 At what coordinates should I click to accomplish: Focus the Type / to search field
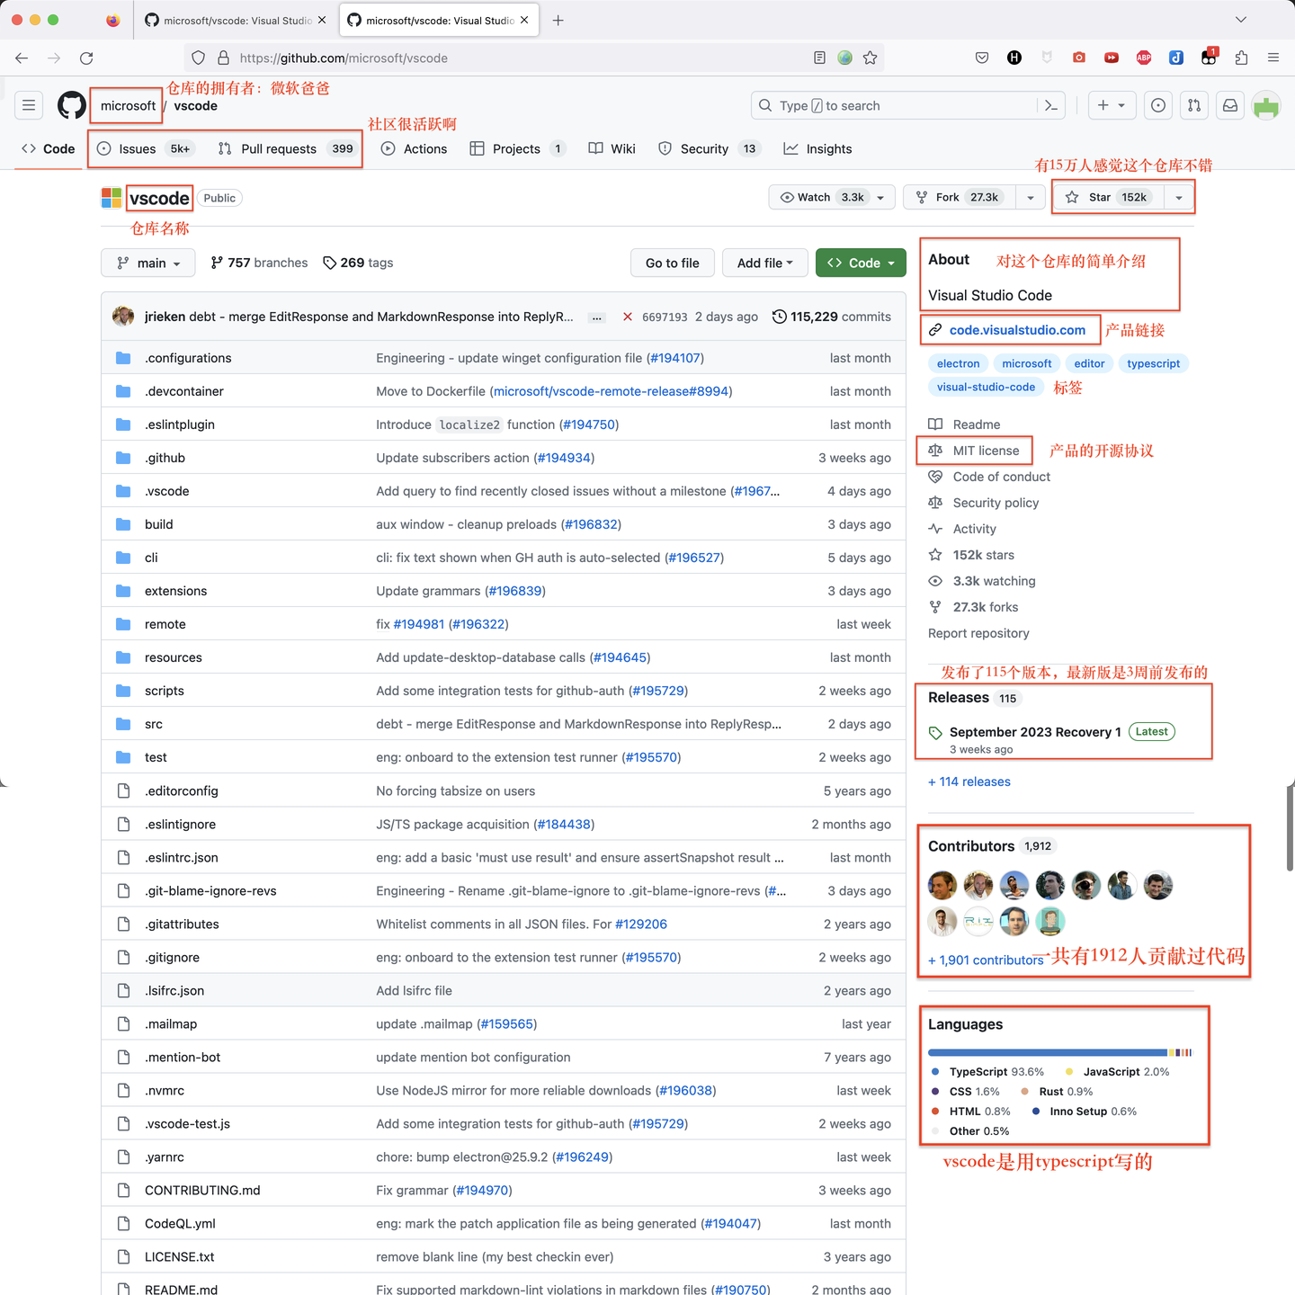click(x=908, y=105)
